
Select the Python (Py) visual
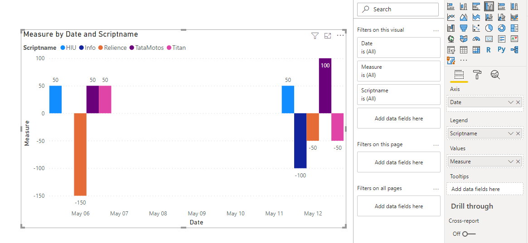502,50
